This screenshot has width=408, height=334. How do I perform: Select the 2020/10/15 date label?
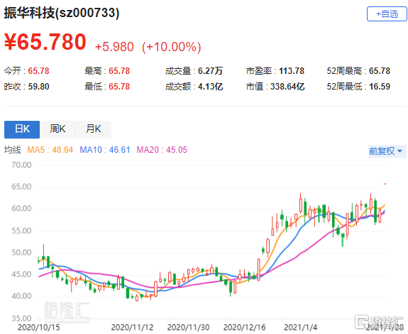[39, 328]
